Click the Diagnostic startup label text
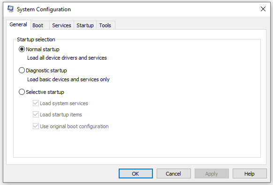The image size is (273, 185). pos(46,70)
